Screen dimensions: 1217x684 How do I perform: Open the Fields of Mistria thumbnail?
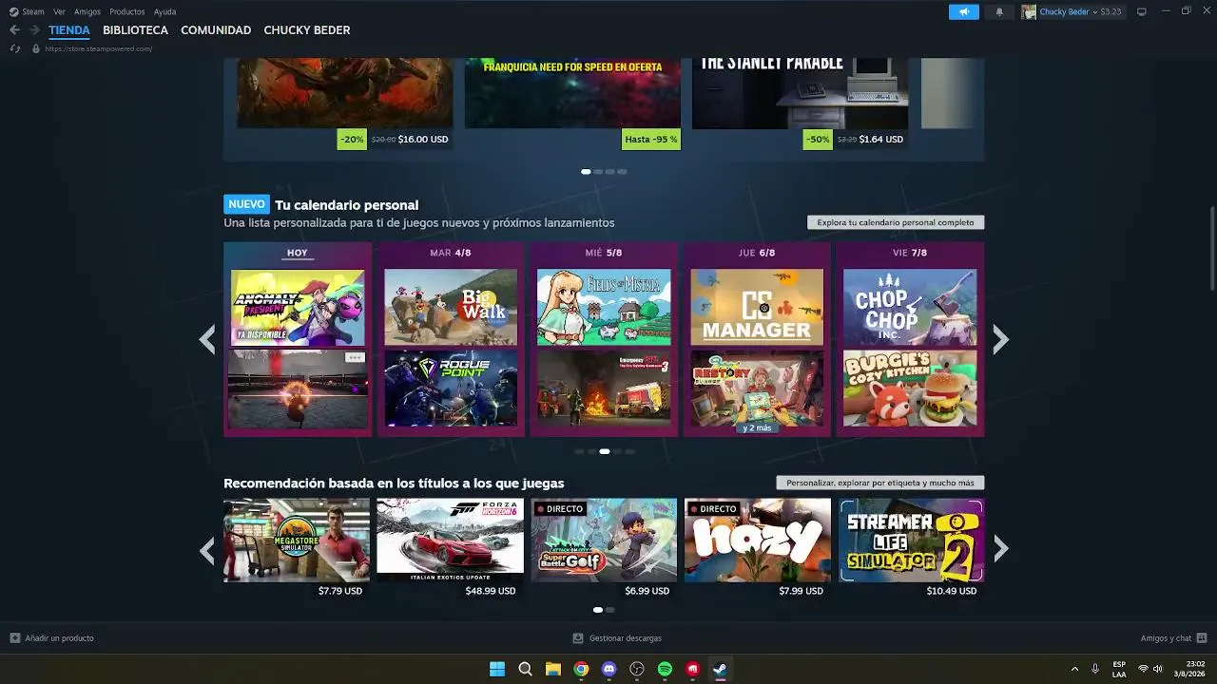[x=604, y=307]
